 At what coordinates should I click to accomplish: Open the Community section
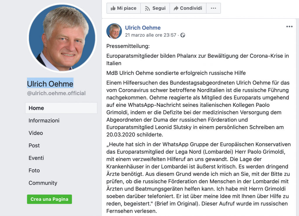click(x=43, y=183)
